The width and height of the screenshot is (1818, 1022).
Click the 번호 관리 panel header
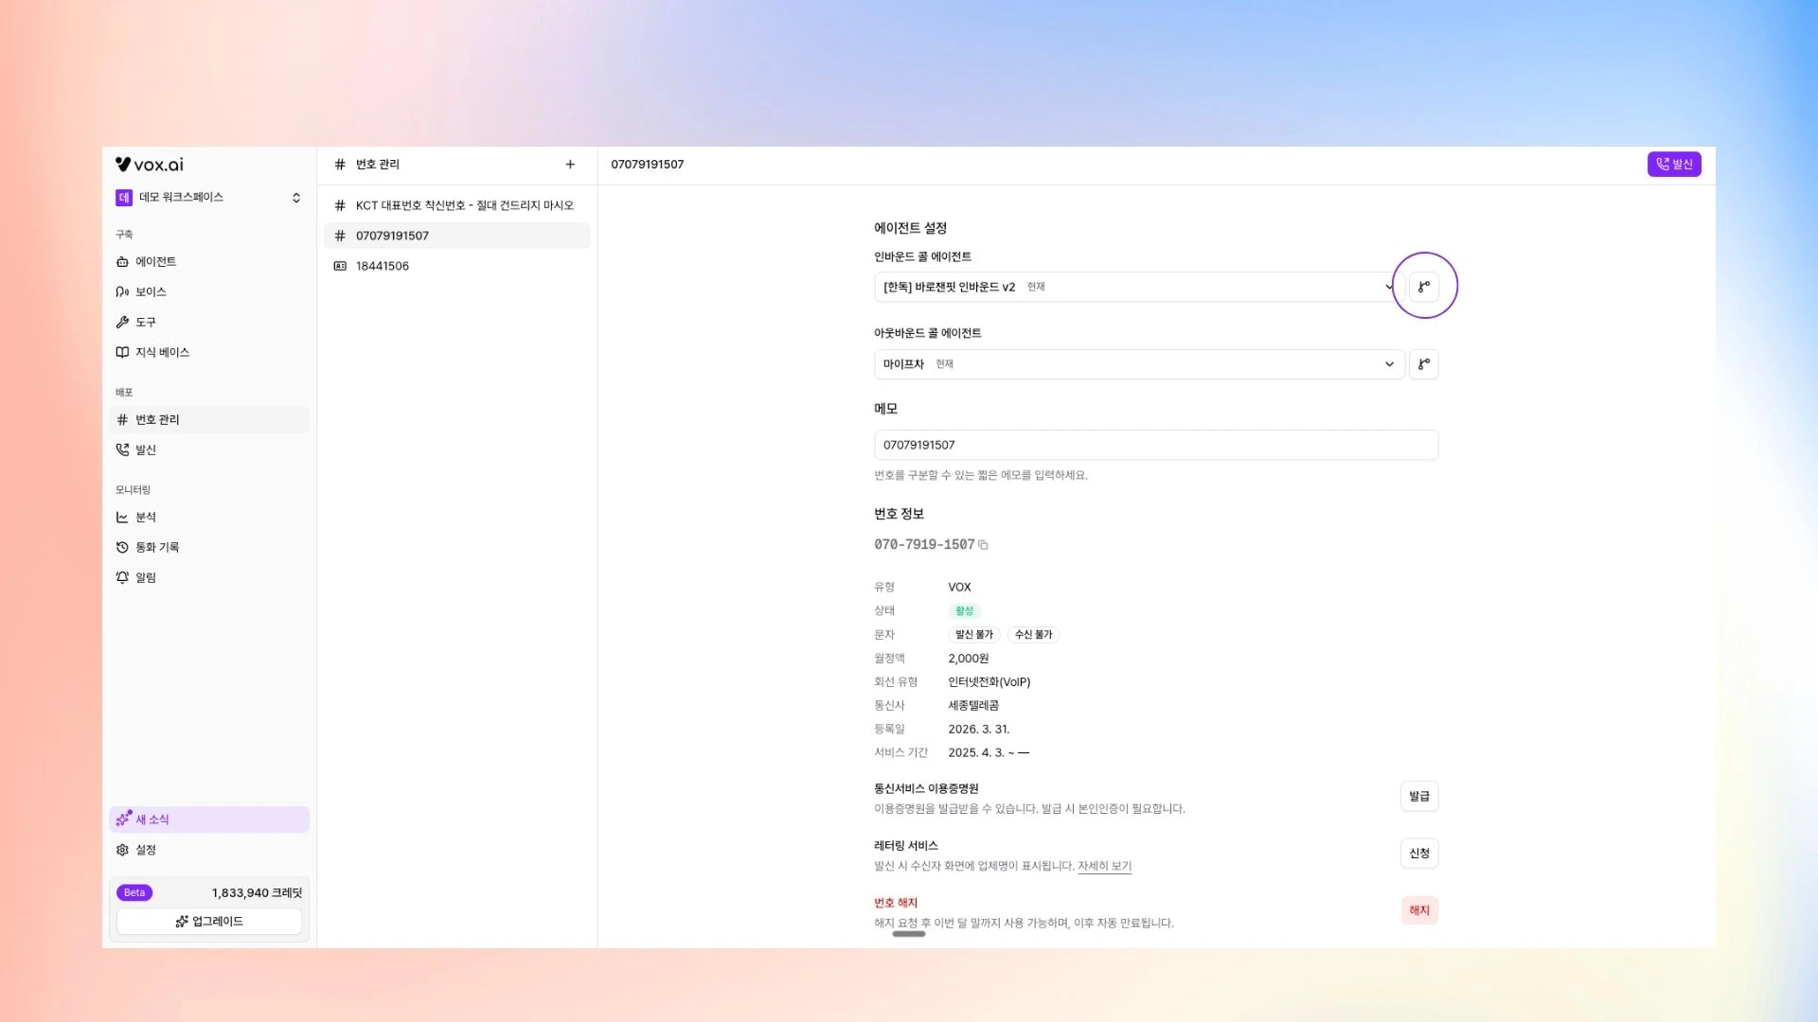point(377,165)
